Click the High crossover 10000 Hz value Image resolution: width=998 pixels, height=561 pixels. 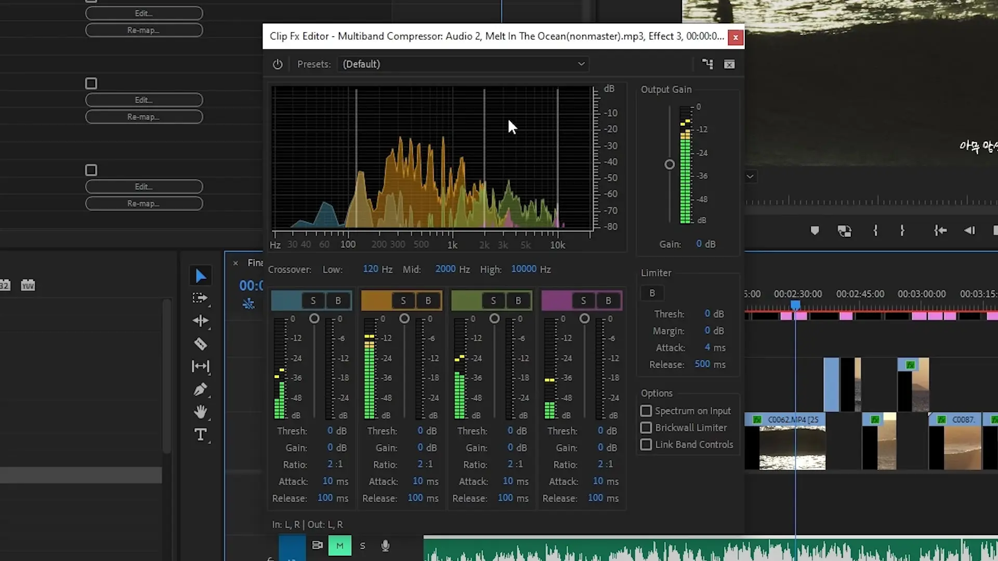pyautogui.click(x=523, y=269)
